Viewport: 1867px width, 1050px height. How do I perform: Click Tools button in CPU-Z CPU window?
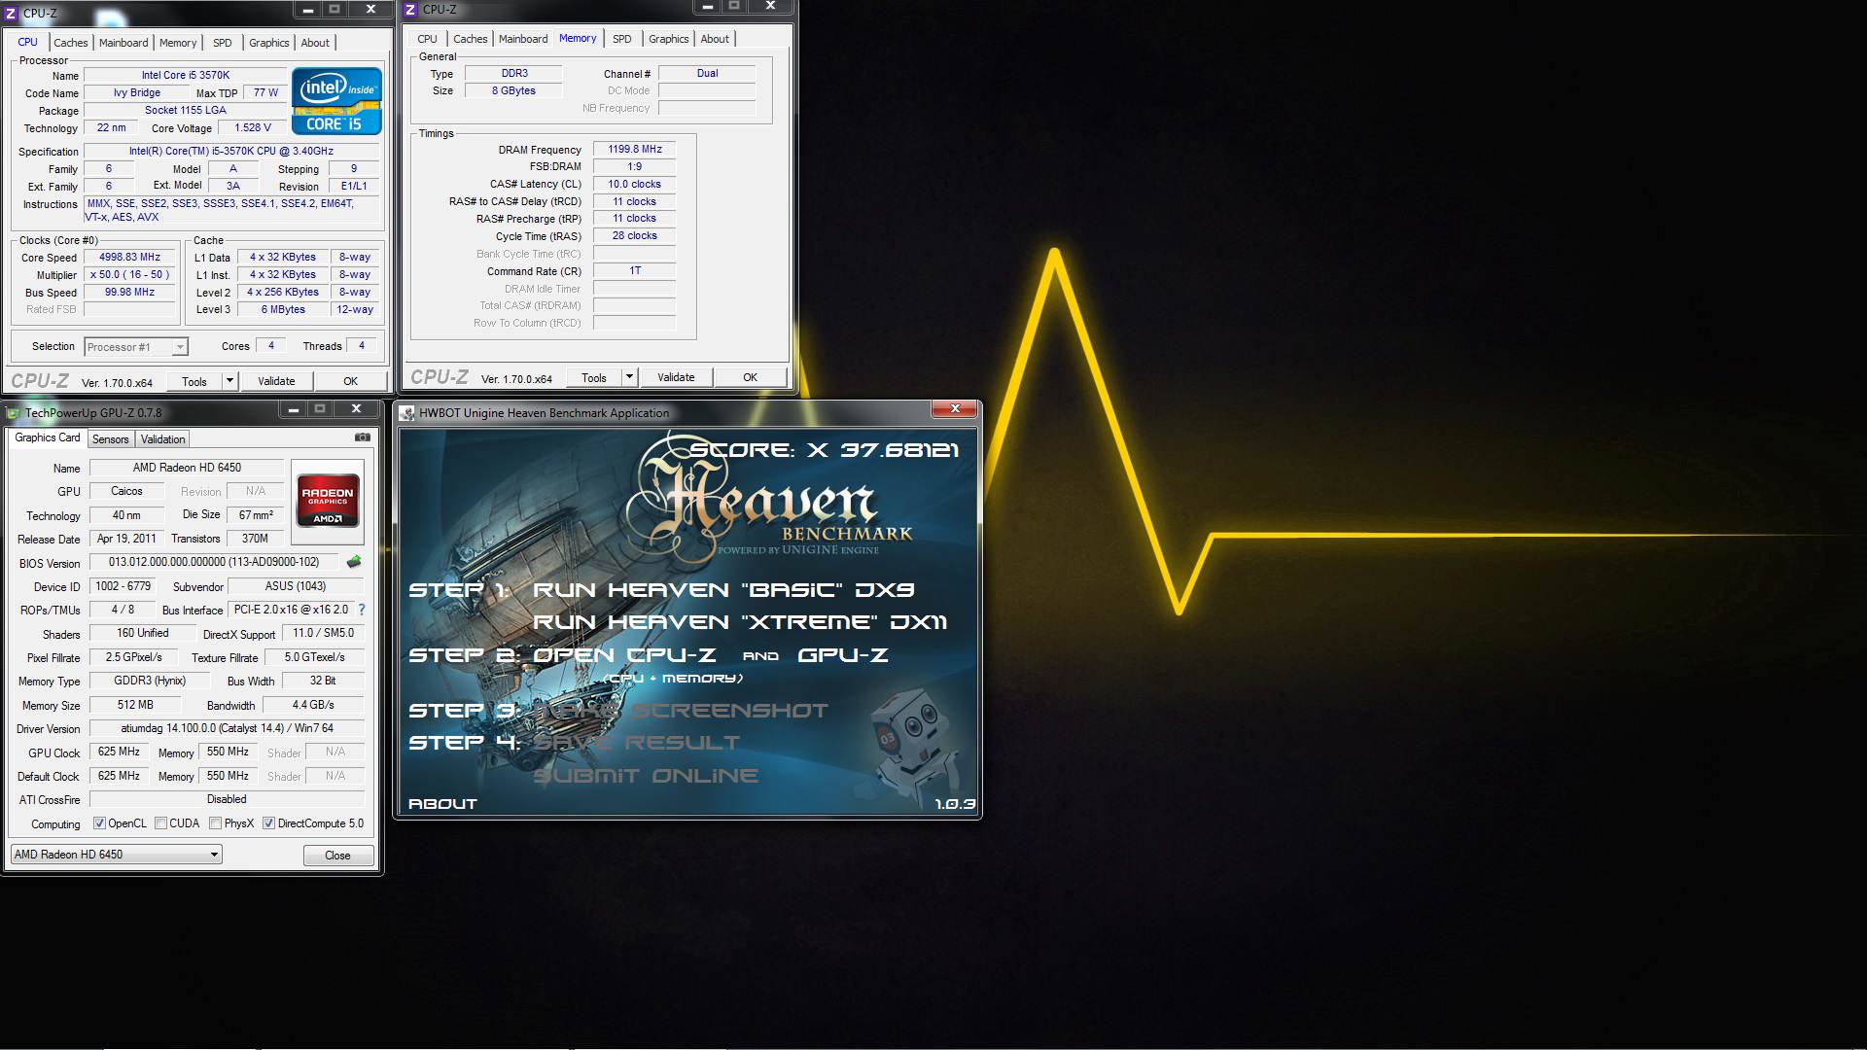click(194, 381)
